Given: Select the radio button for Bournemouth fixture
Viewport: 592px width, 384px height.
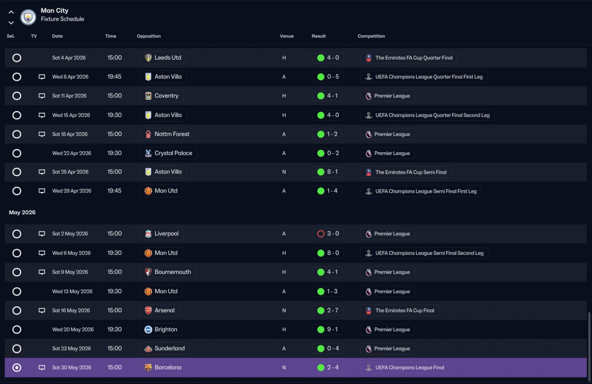Looking at the screenshot, I should click(17, 272).
